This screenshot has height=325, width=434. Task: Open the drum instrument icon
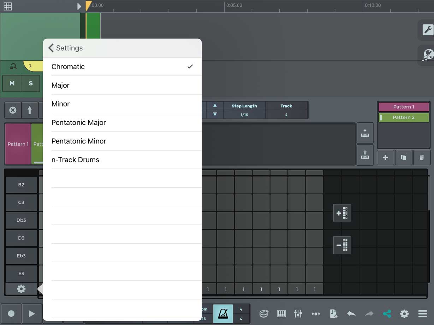coord(264,314)
